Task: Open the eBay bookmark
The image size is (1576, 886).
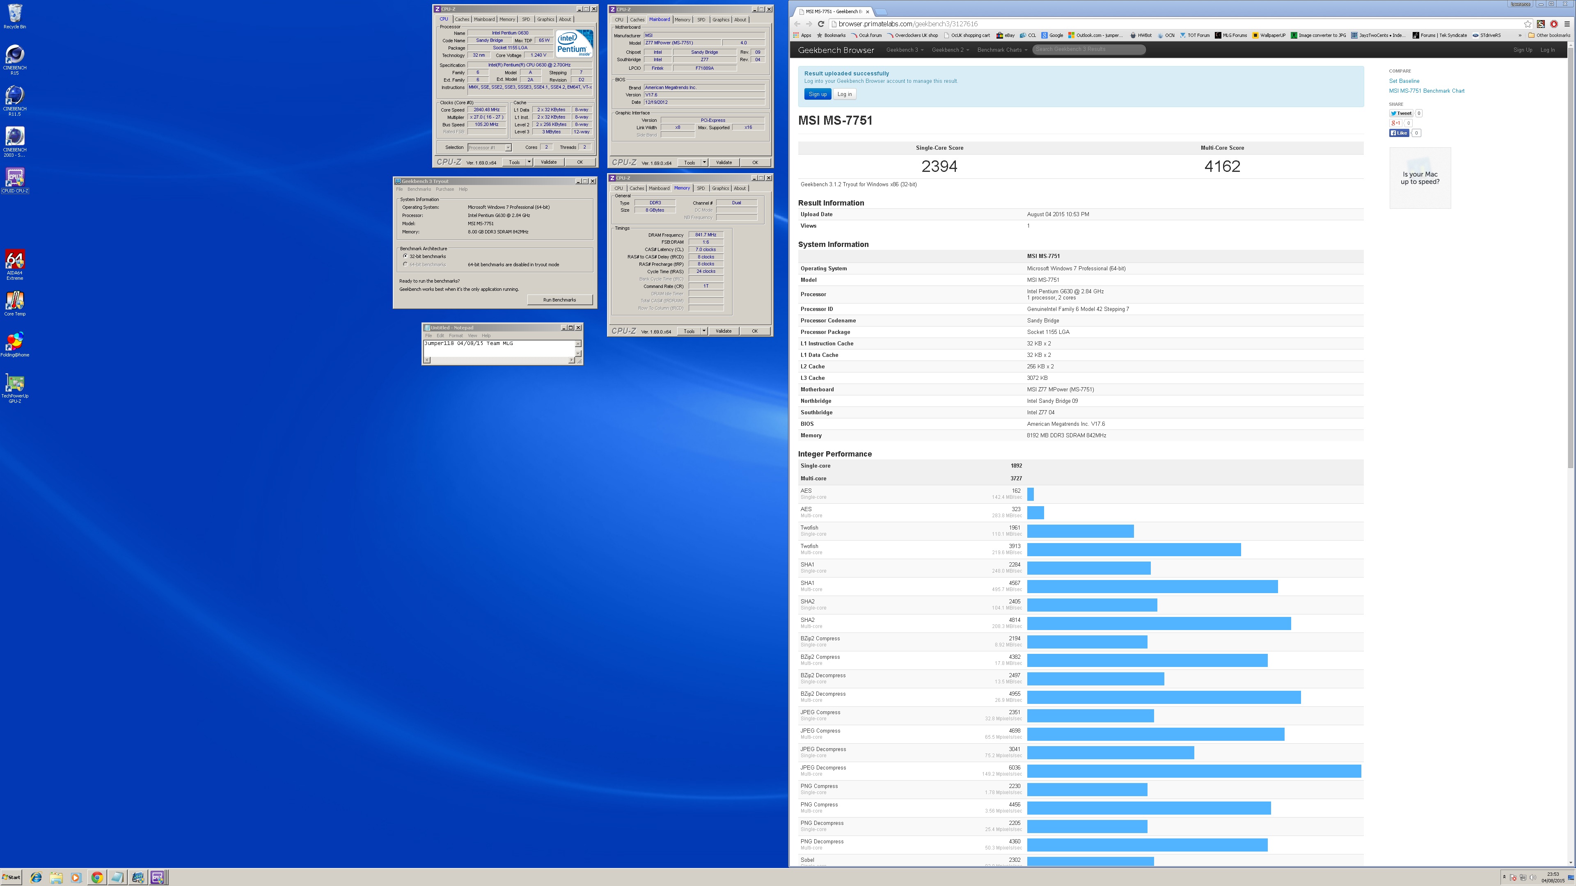Action: [1005, 35]
